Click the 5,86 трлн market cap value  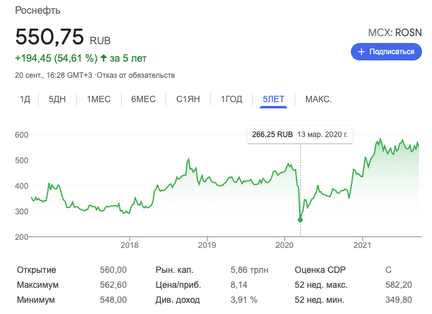249,270
